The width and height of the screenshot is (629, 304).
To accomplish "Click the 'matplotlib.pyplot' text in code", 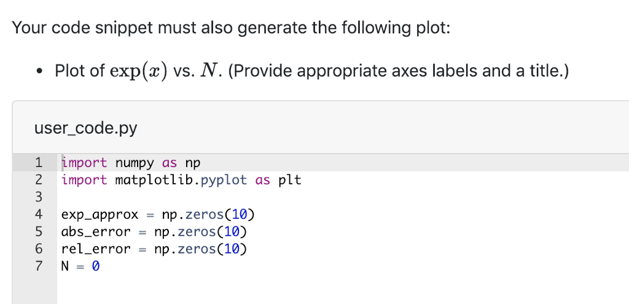I will click(x=181, y=180).
